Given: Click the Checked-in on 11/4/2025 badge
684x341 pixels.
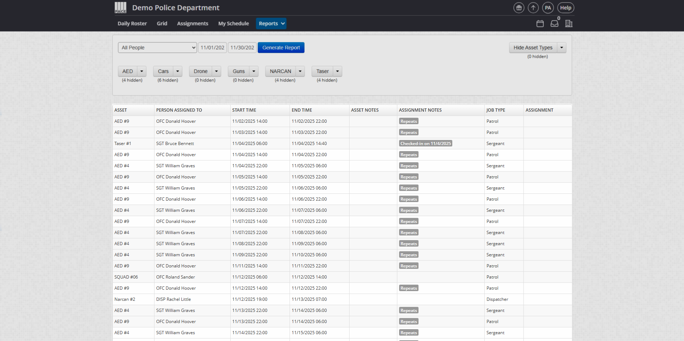Looking at the screenshot, I should (425, 144).
